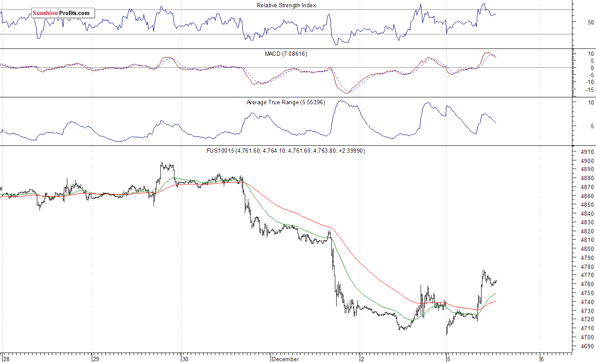Viewport: 596px width, 362px height.
Task: Click the date label 6
Action: point(542,359)
